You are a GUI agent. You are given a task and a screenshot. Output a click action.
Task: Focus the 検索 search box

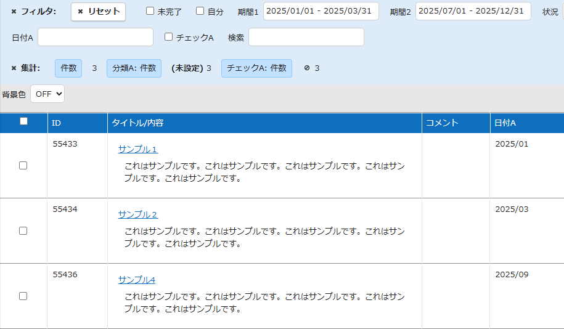[x=306, y=37]
